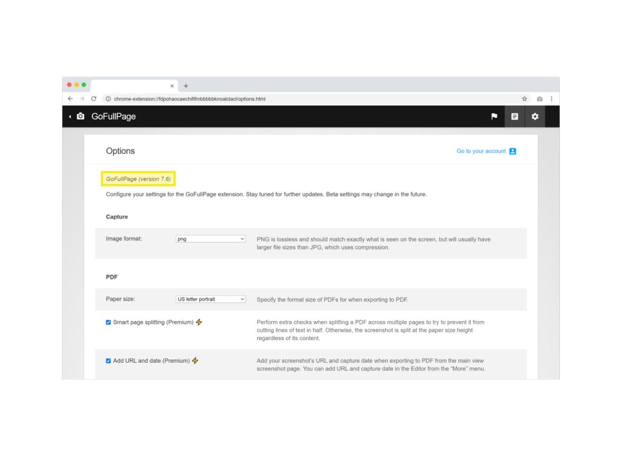Open the document/files icon in the header
The image size is (622, 456).
click(x=514, y=117)
